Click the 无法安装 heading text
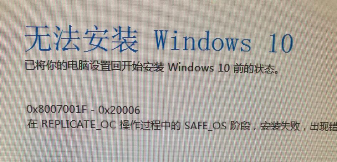Viewport: 337px width, 162px height. click(82, 39)
